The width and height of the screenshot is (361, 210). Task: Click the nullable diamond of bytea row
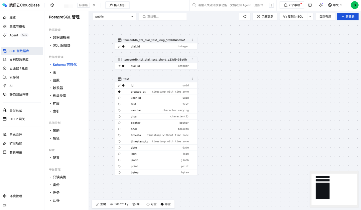[x=119, y=172]
